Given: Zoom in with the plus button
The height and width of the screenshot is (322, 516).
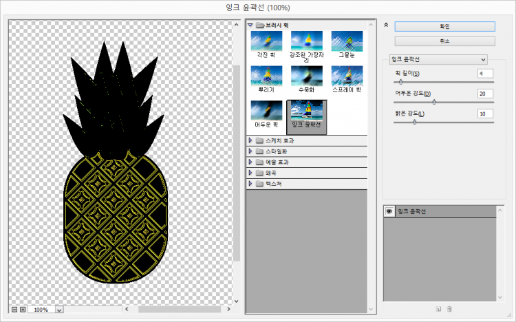Looking at the screenshot, I should tap(23, 310).
